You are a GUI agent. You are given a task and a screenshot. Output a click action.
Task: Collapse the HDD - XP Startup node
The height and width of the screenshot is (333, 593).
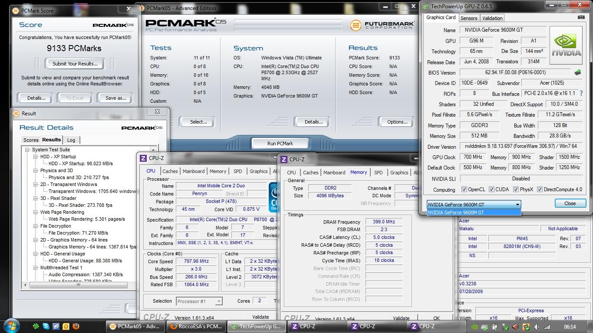pyautogui.click(x=36, y=157)
